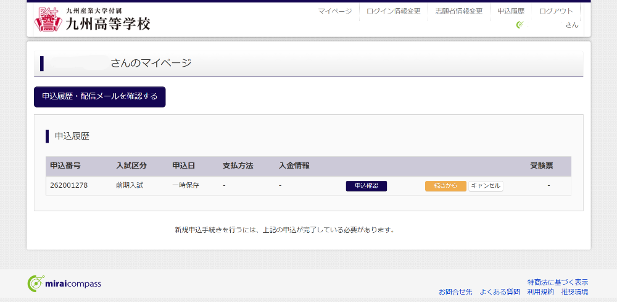Select 志願者情報変更 in the header menu
The height and width of the screenshot is (302, 617).
click(458, 11)
